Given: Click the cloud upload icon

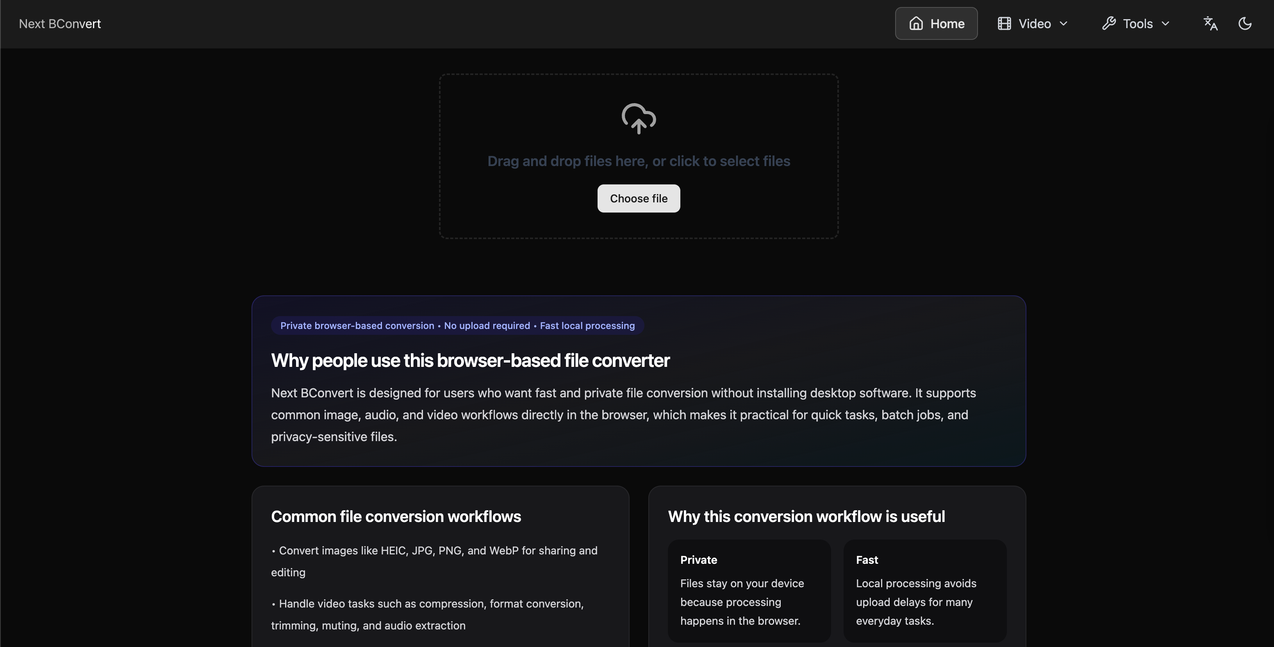Looking at the screenshot, I should click(x=639, y=118).
